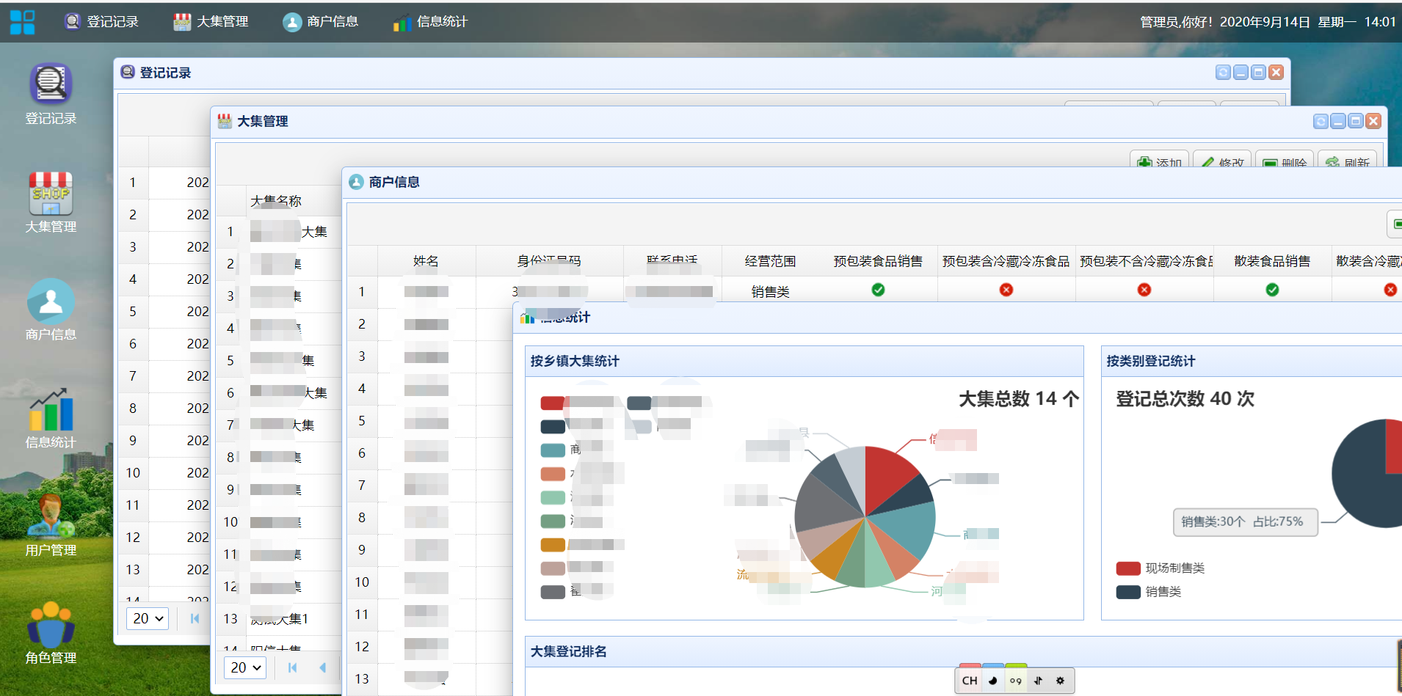This screenshot has width=1402, height=696.
Task: Open 大集管理 from the top menu
Action: (x=211, y=22)
